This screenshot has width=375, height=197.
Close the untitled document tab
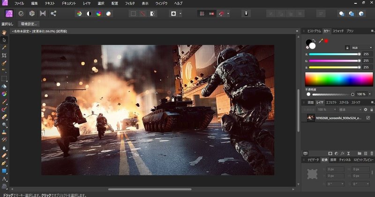[x=297, y=31]
